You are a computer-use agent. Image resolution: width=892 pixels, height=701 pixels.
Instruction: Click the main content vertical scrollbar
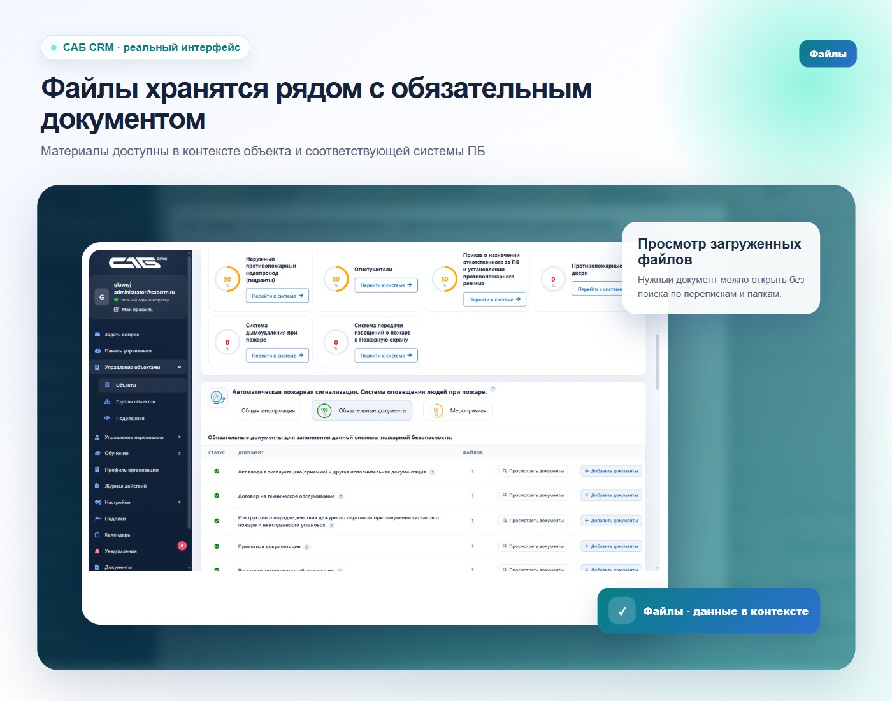tap(657, 362)
